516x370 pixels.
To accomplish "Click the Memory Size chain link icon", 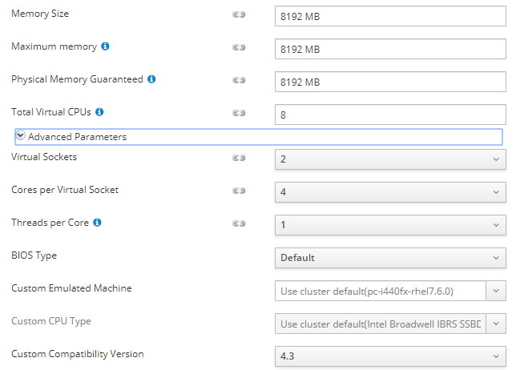I will (x=238, y=14).
